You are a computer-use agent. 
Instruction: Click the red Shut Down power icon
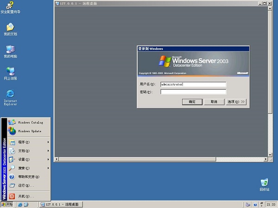(12, 196)
